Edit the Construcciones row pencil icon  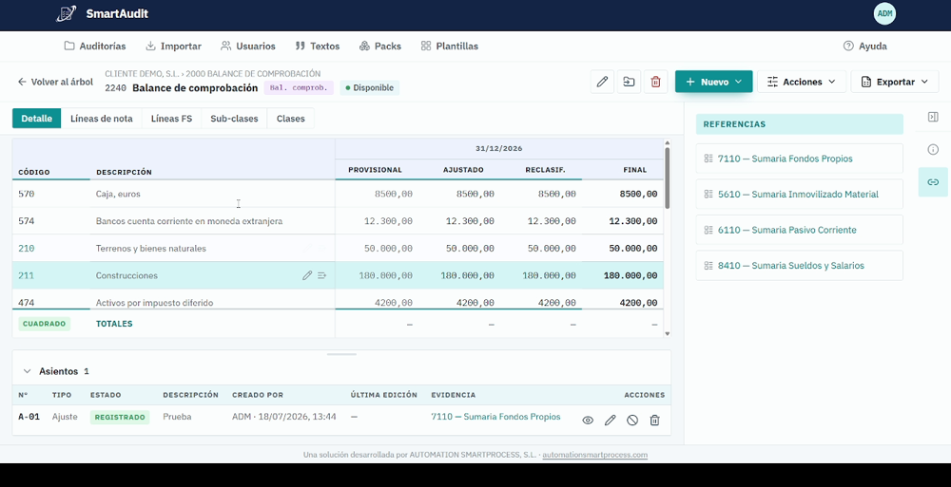307,275
